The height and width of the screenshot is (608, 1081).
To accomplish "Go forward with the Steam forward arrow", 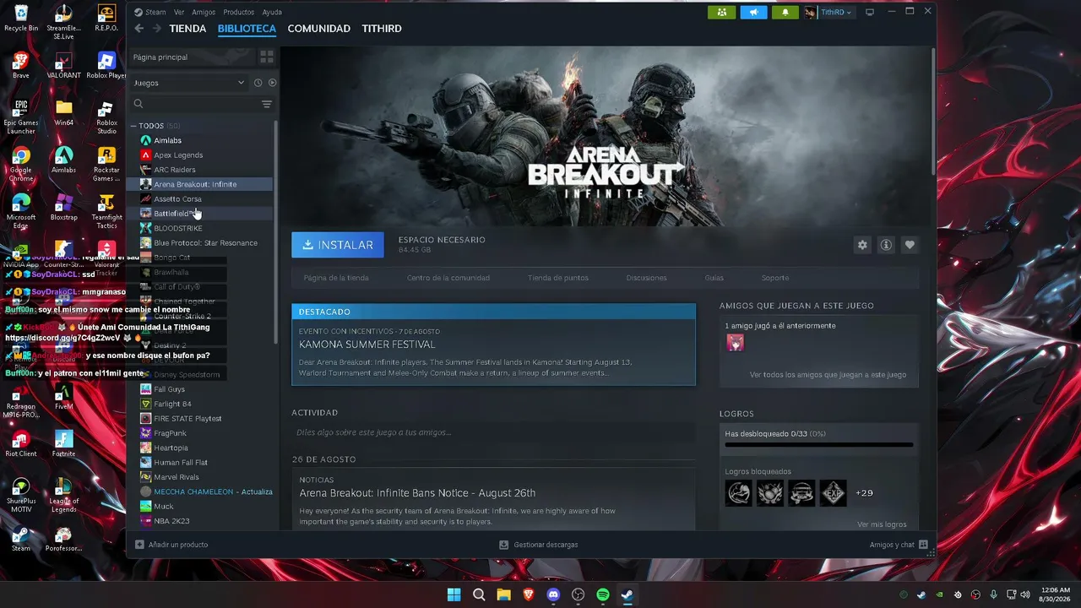I will pos(157,29).
